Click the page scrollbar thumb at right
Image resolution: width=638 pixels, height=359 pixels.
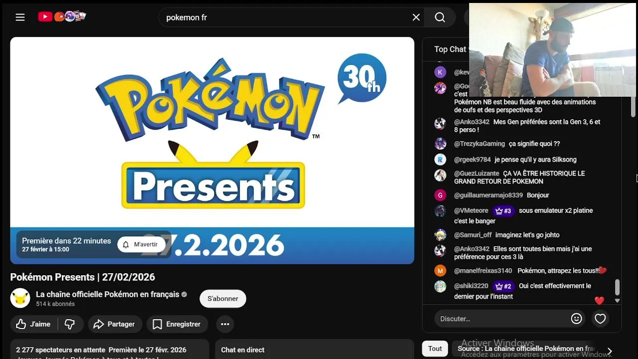click(x=634, y=107)
